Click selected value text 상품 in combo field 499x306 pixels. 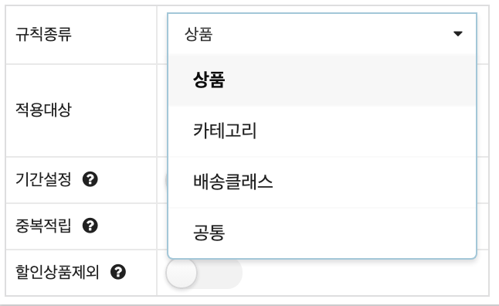click(x=199, y=34)
